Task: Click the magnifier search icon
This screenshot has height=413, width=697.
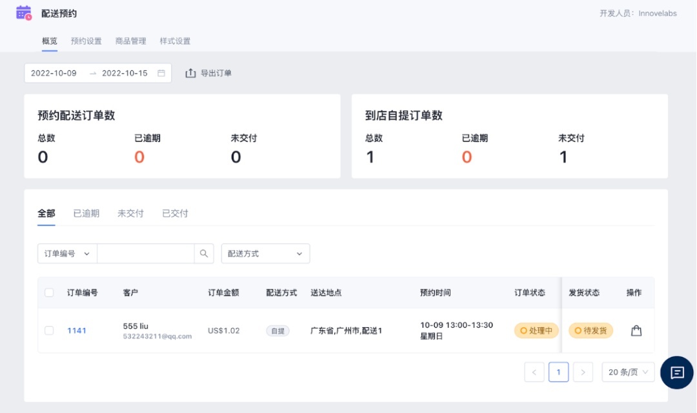Action: click(204, 254)
